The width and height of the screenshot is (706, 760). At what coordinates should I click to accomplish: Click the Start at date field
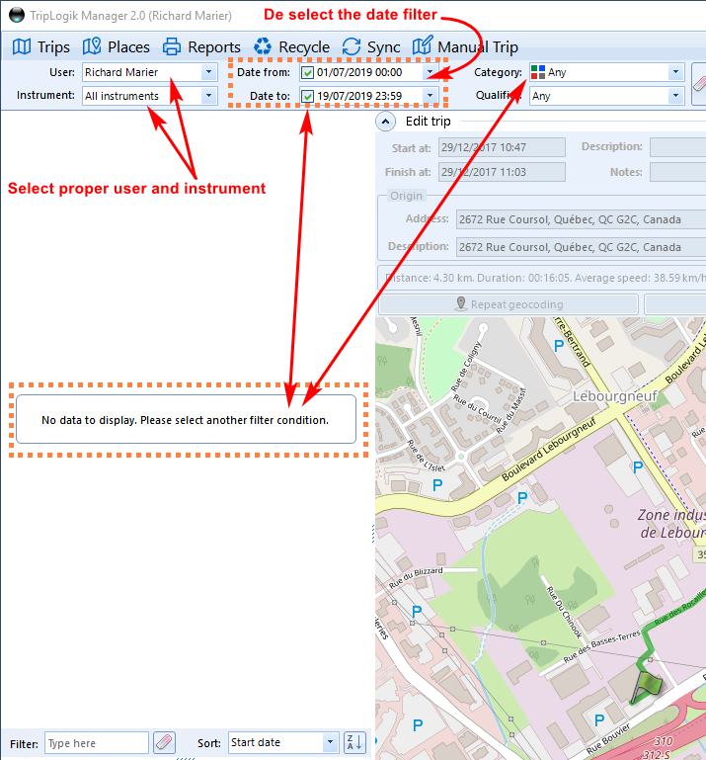point(502,147)
